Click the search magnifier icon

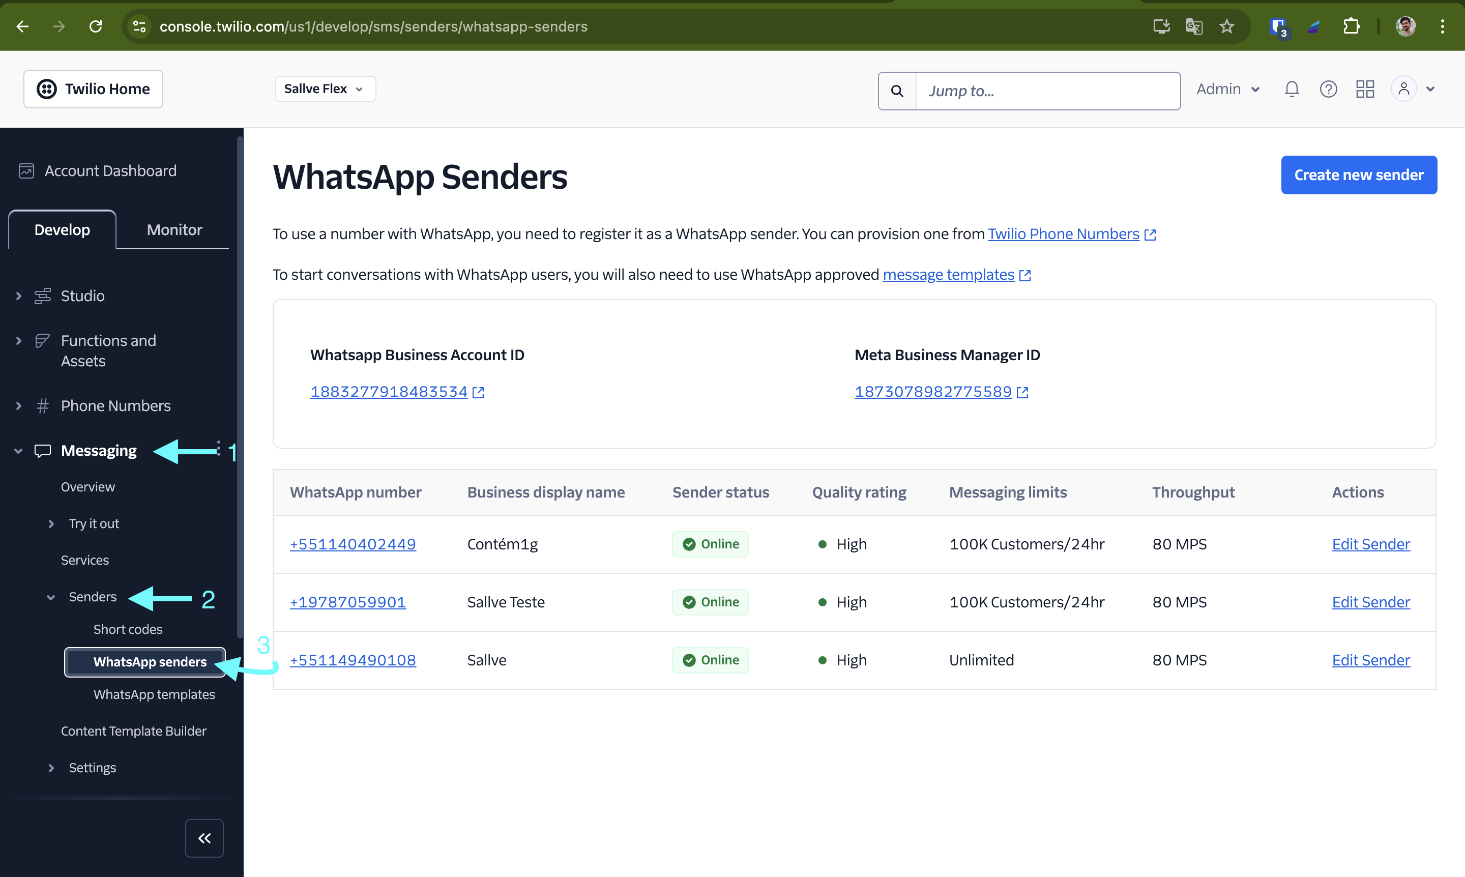point(897,91)
